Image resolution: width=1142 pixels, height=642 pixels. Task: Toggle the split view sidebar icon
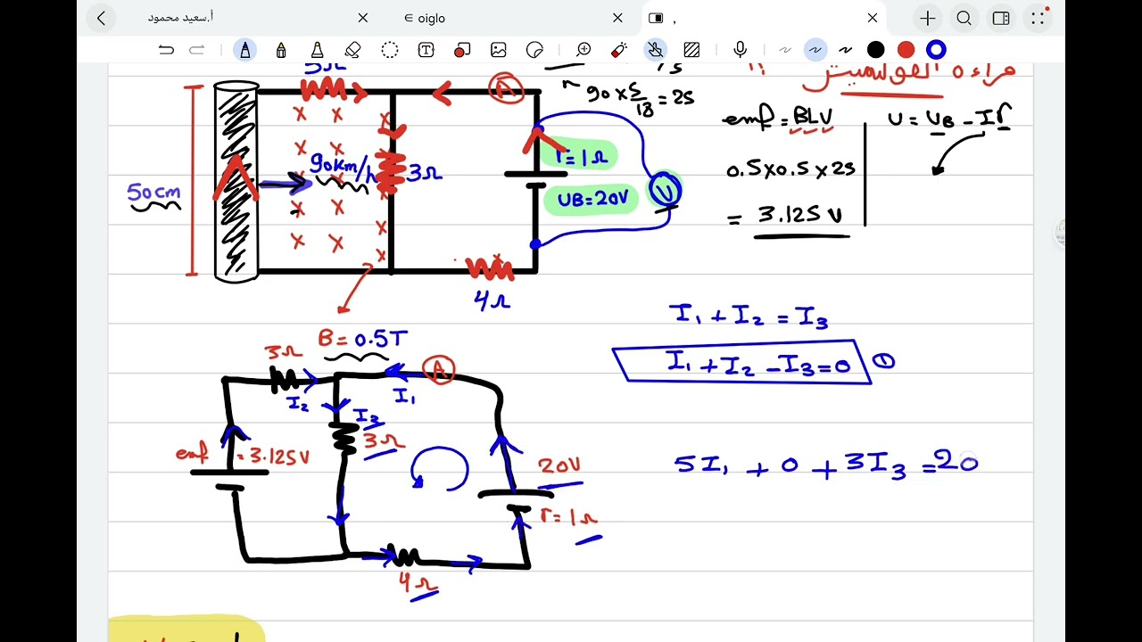click(x=1001, y=18)
